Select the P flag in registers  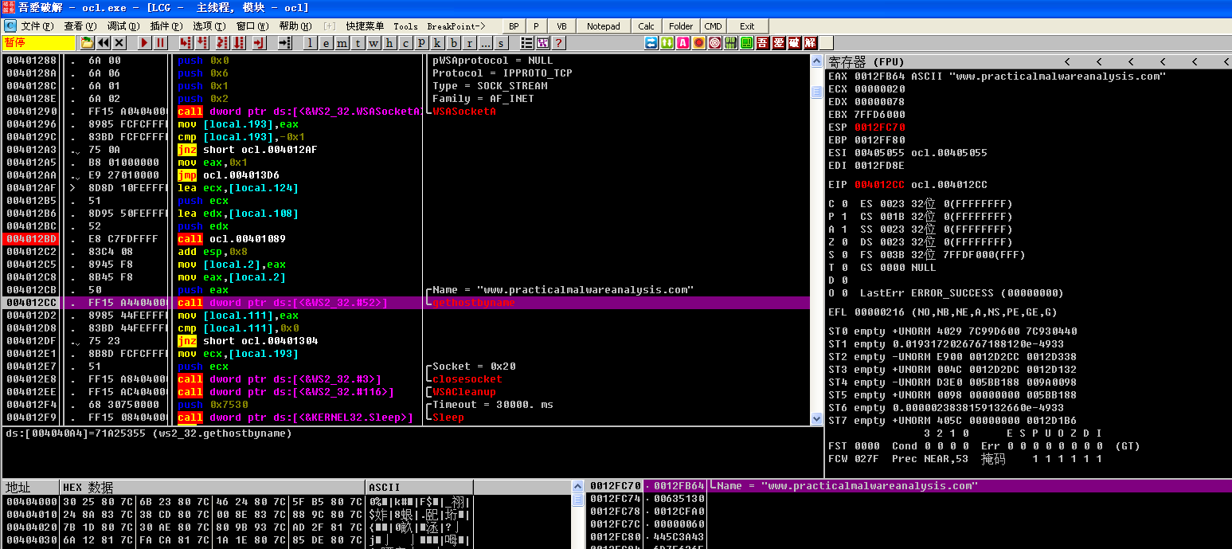(838, 217)
